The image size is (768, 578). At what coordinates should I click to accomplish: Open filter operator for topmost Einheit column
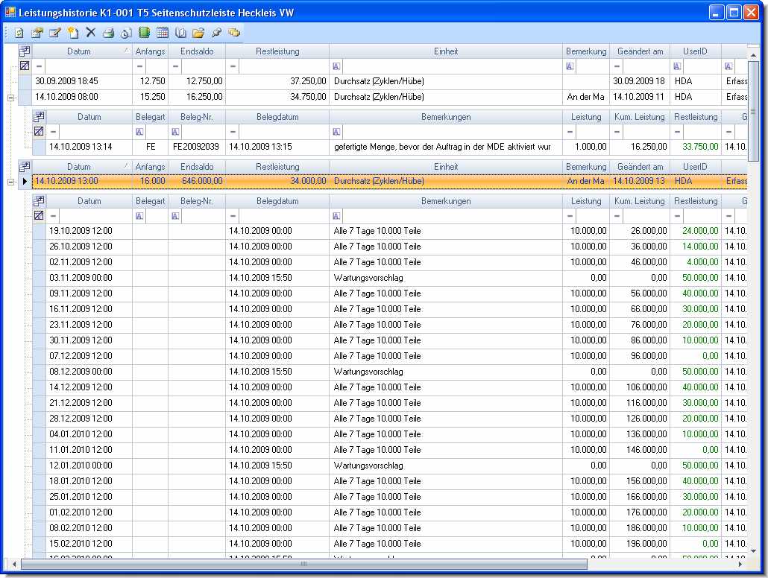336,66
